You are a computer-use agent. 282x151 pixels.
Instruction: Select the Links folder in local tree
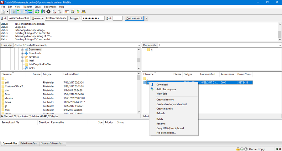(32, 68)
